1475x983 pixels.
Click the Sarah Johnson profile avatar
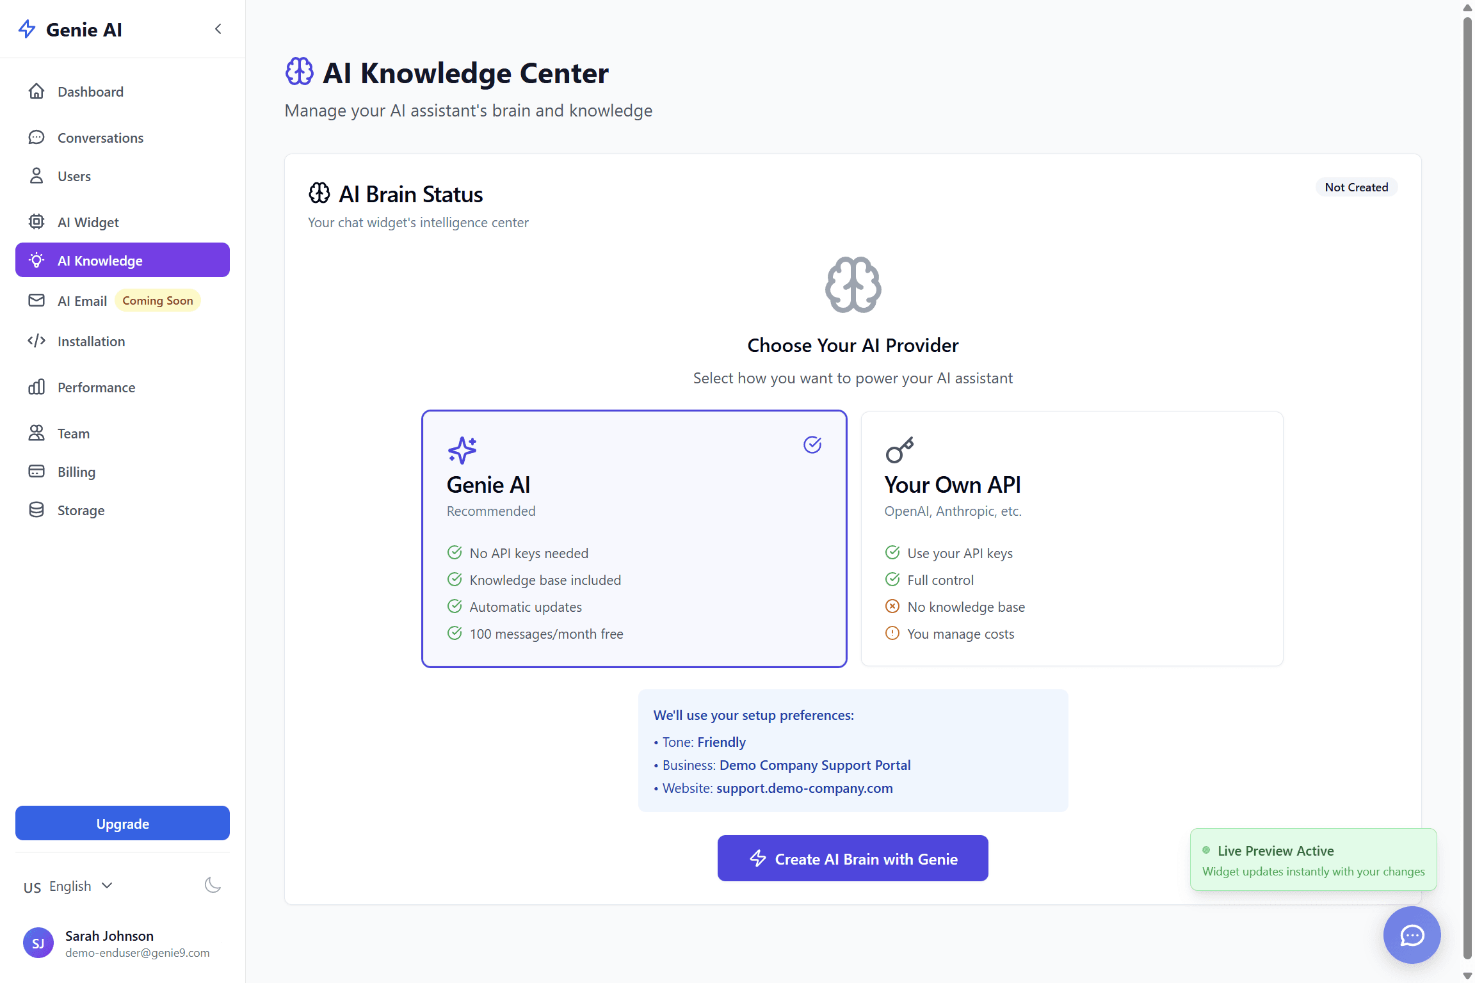[38, 943]
